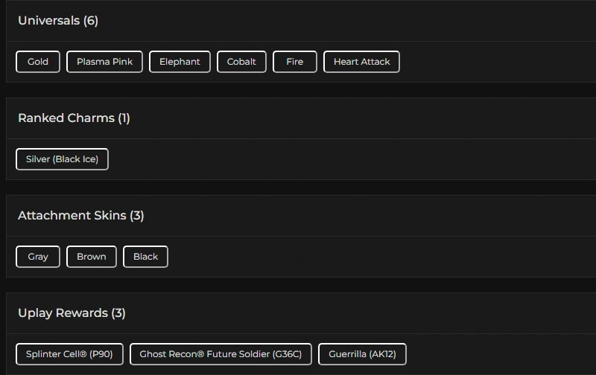Click the (1) count beside Ranked Charms

click(124, 118)
